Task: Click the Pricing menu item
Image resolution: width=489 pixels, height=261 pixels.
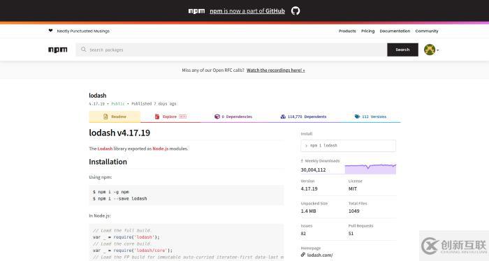Action: (367, 31)
